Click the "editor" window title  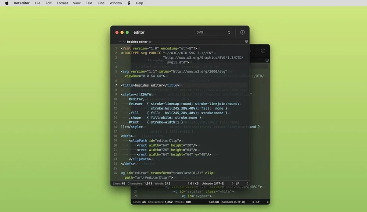139,32
